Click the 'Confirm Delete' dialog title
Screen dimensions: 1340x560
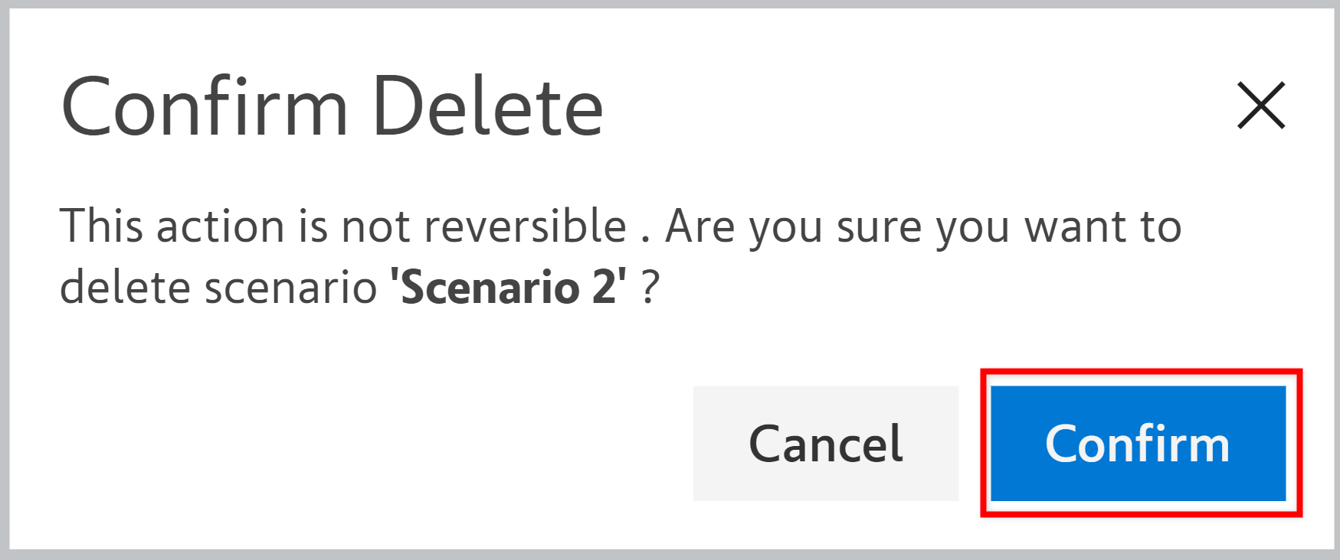[x=332, y=107]
